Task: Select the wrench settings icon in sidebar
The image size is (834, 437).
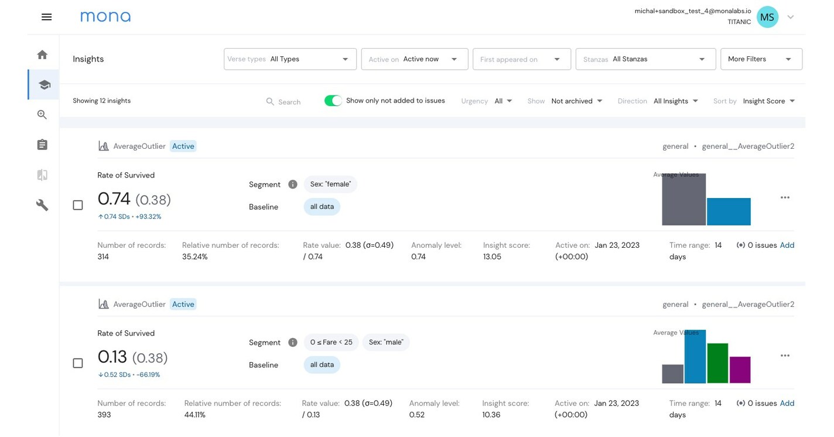Action: 42,204
